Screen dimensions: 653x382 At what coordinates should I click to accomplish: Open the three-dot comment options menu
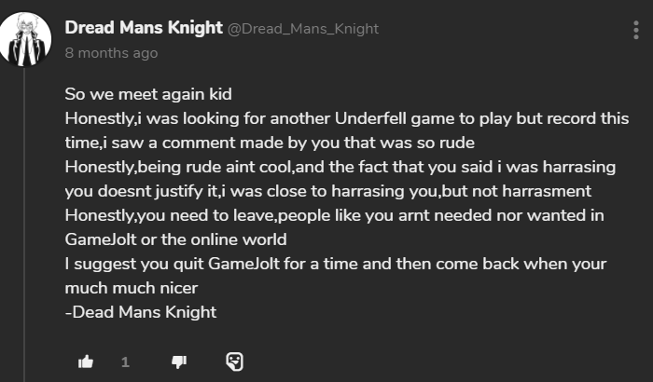(636, 30)
